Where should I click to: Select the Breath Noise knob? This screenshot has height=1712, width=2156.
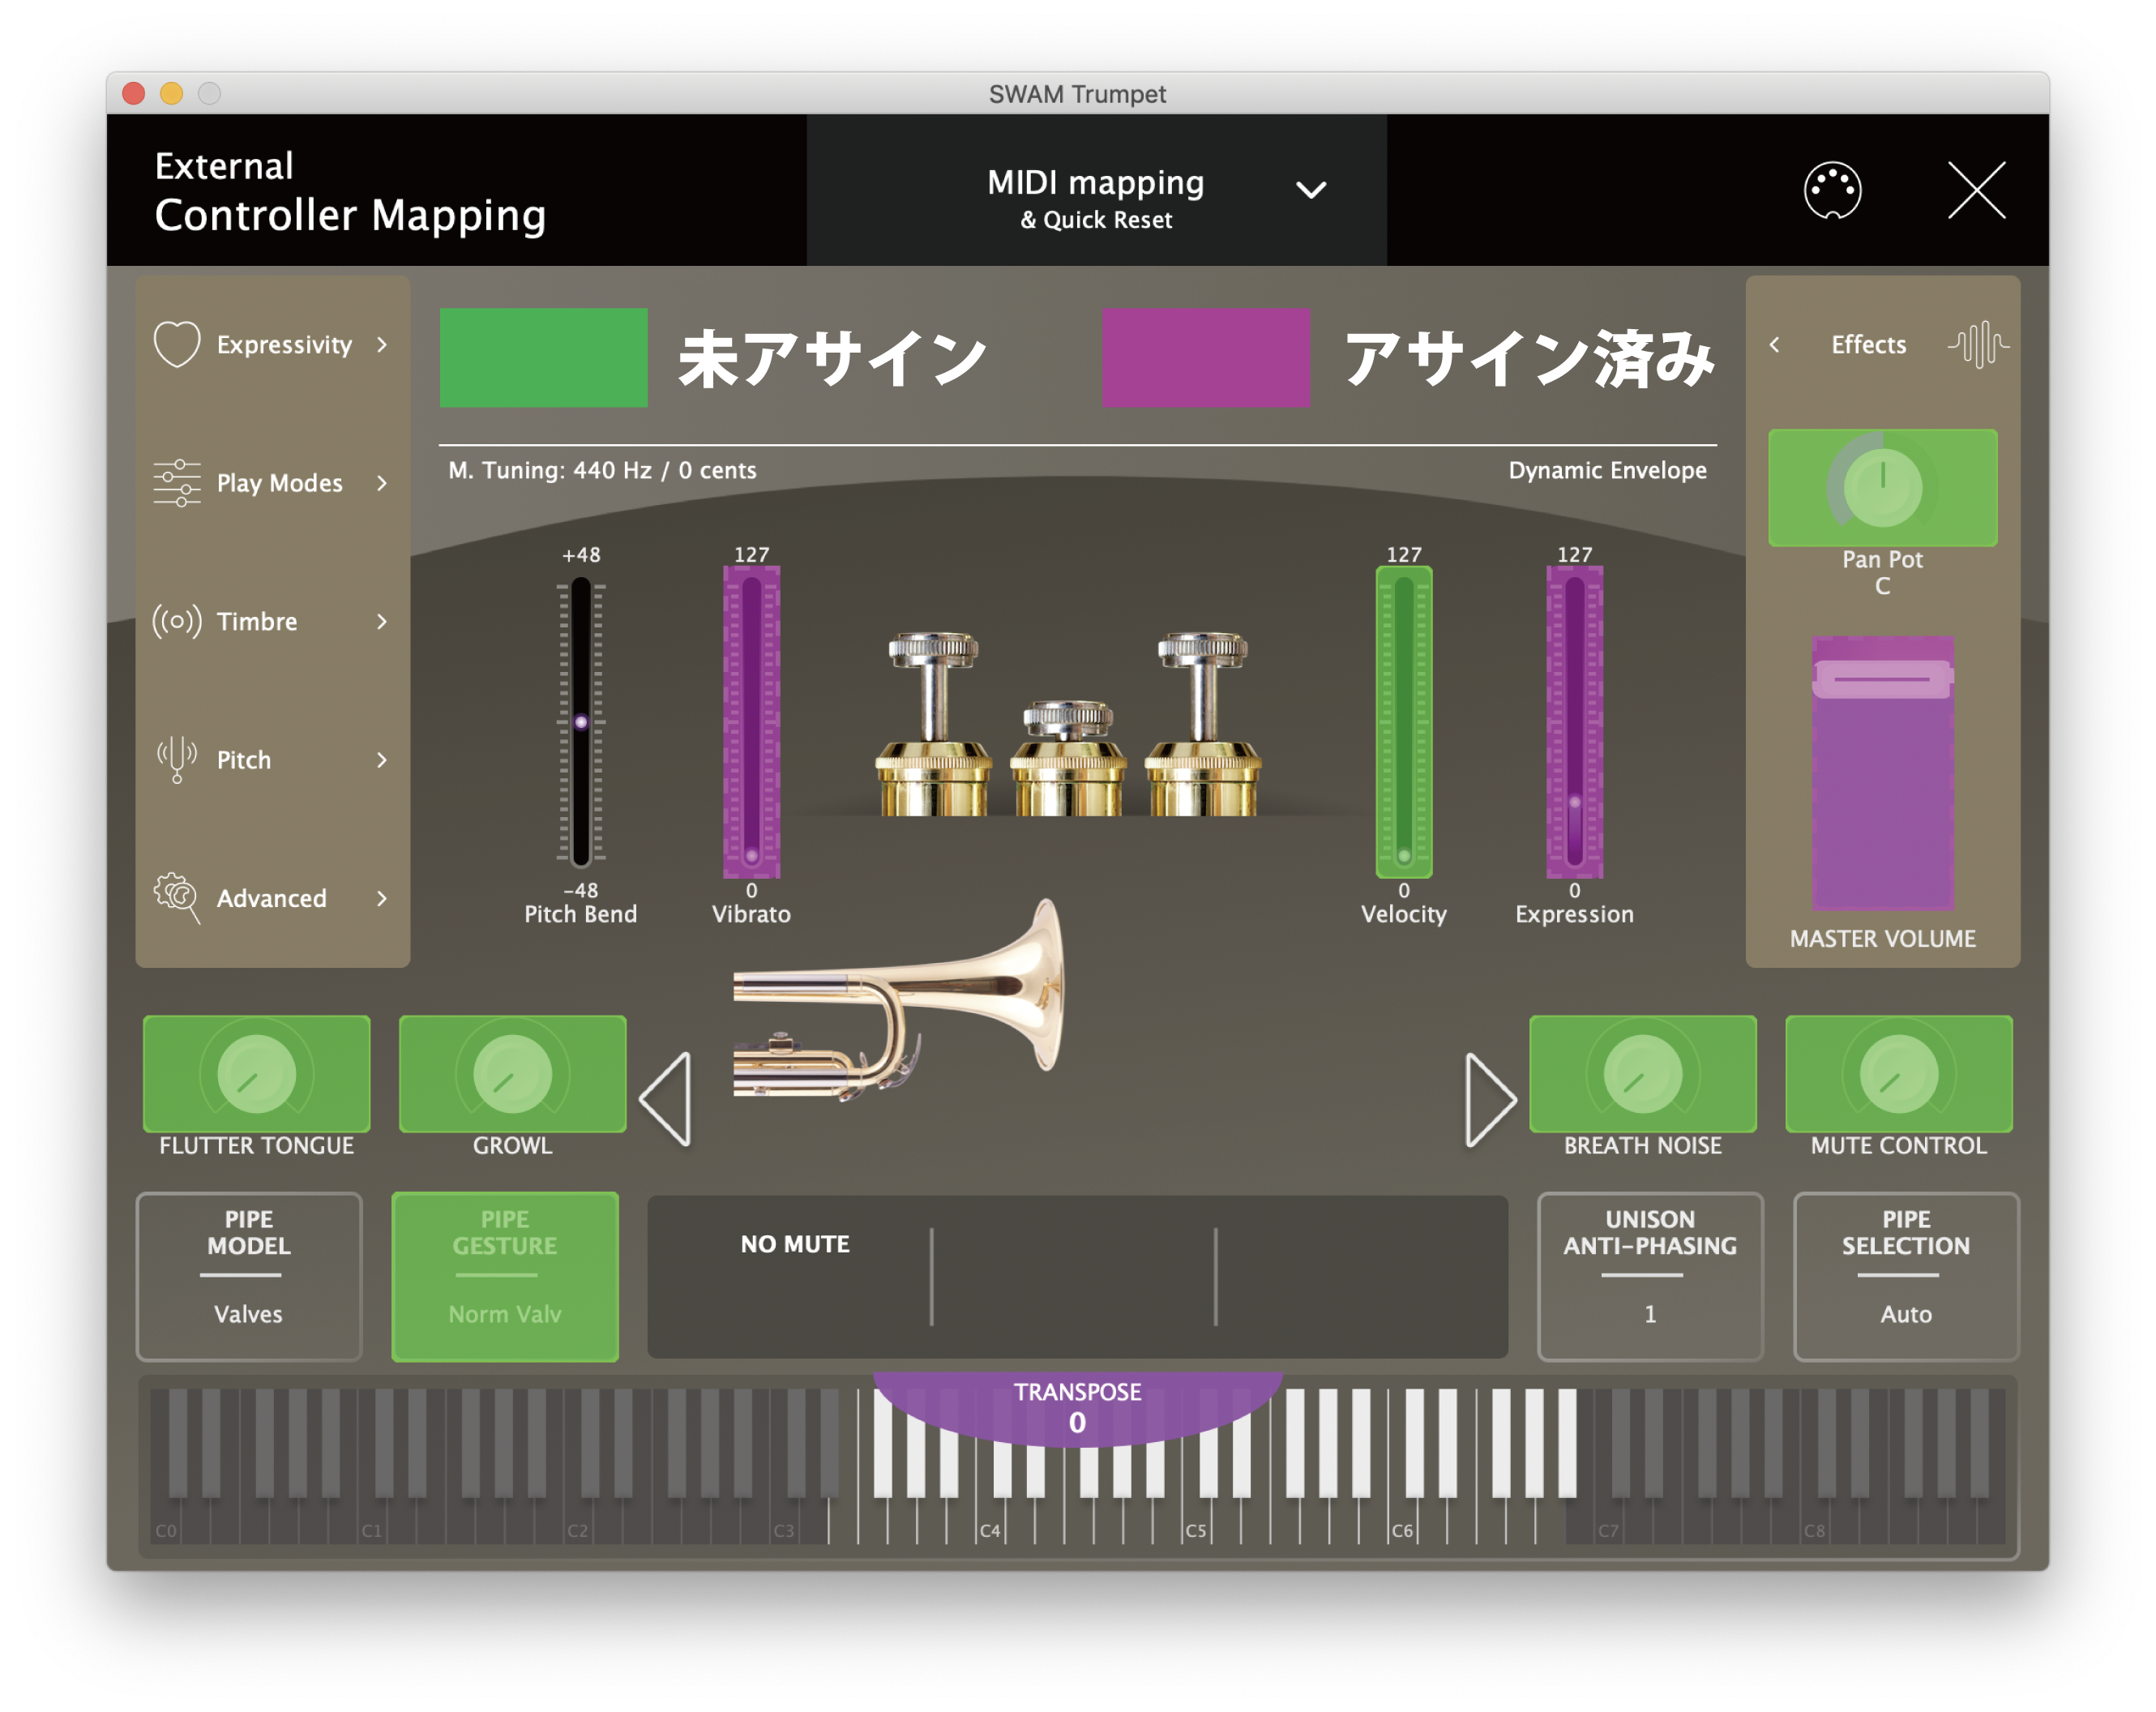(1642, 1074)
